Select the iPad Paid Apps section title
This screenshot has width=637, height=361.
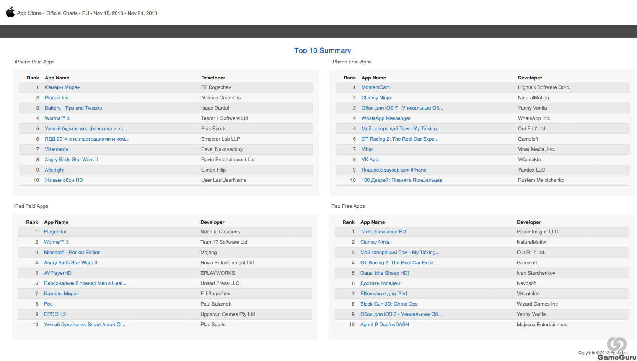coord(31,206)
